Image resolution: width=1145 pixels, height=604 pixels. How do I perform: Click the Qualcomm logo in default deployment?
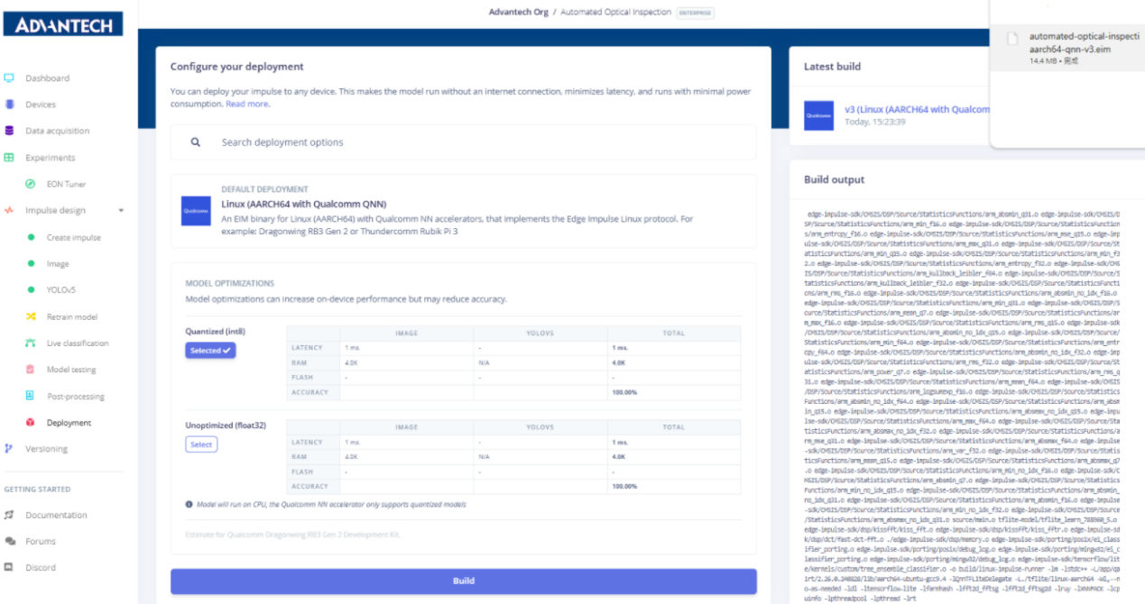[x=196, y=211]
